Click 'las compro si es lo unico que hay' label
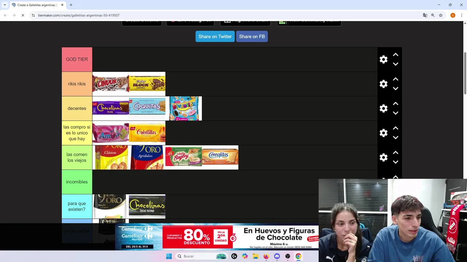 point(77,133)
